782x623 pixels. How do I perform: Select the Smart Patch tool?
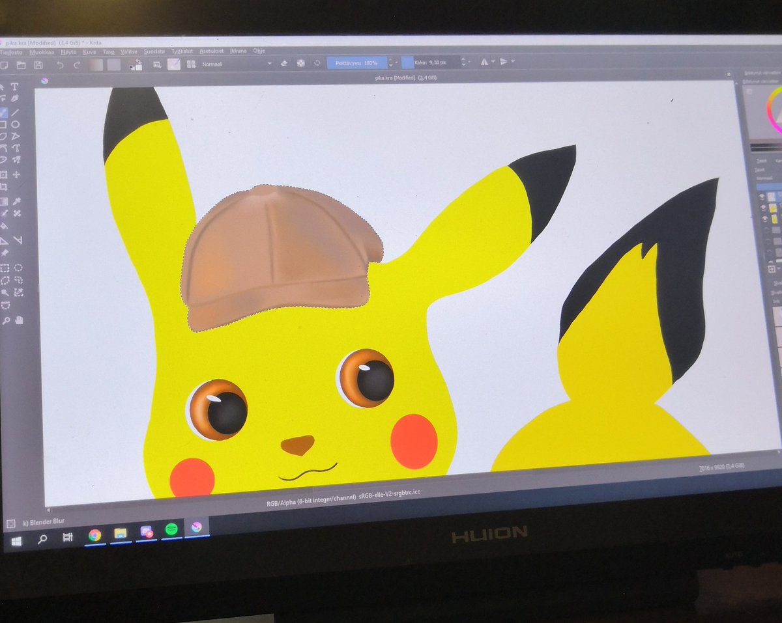tap(17, 213)
